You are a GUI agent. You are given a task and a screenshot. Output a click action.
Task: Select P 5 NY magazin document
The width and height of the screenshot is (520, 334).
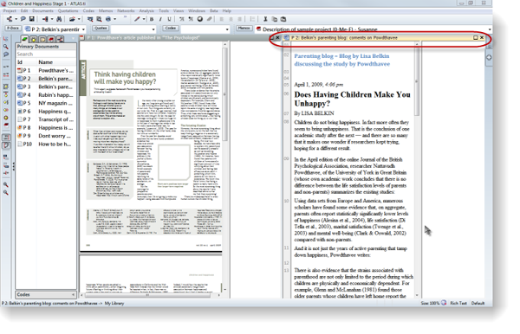pos(46,103)
